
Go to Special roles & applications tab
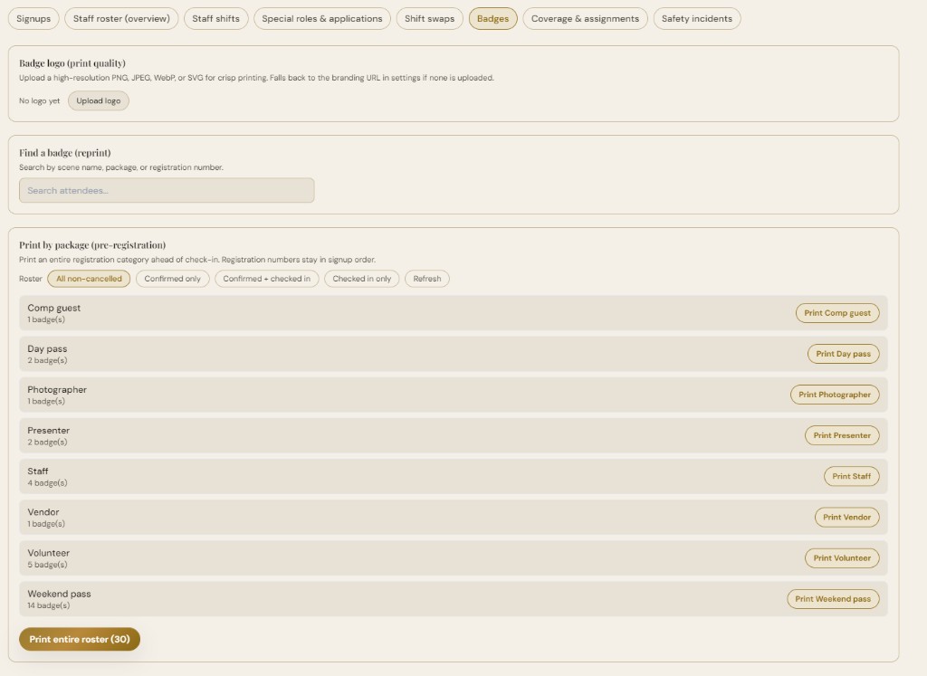point(322,18)
